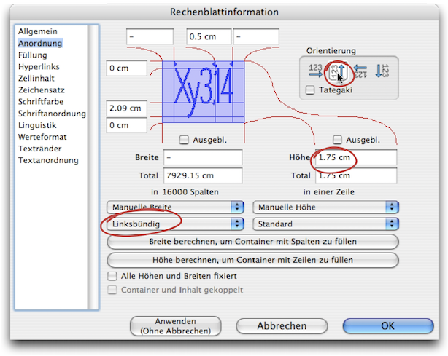Open Hyperlinks section in sidebar
448x356 pixels.
coord(39,67)
